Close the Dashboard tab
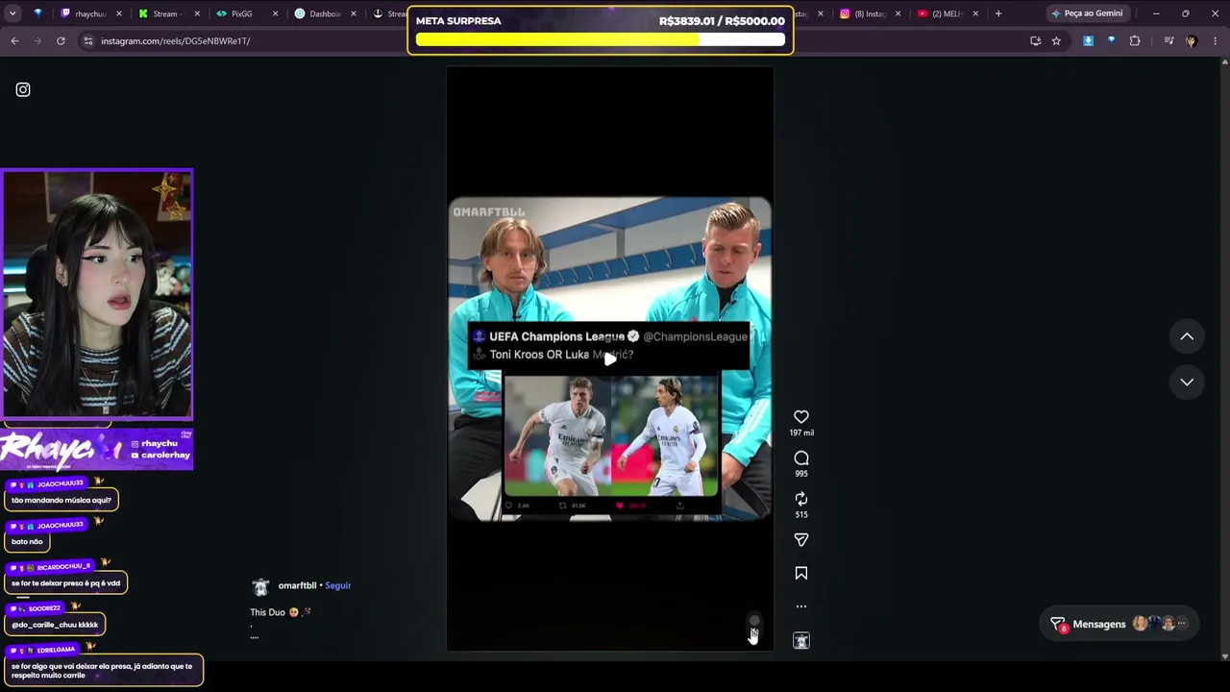The height and width of the screenshot is (692, 1230). click(353, 13)
